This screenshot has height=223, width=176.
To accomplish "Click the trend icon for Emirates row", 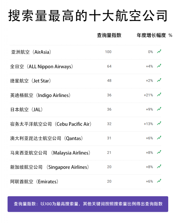I will click(159, 181).
